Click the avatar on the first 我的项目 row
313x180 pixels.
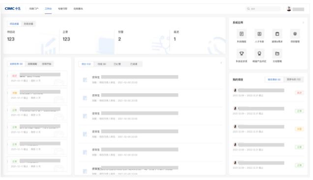click(235, 90)
